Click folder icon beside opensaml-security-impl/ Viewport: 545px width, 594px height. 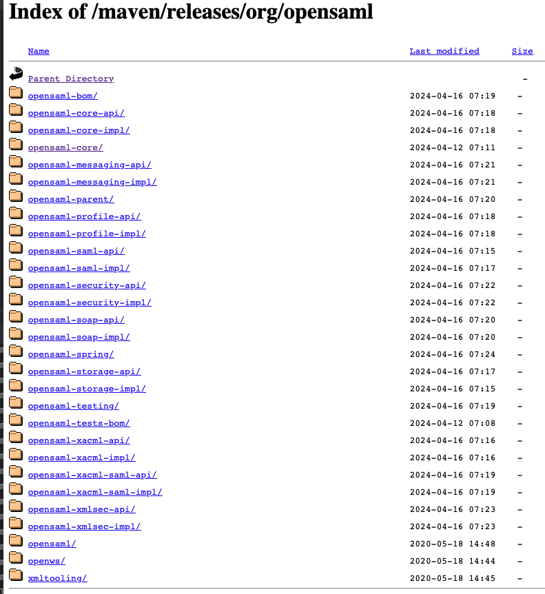click(16, 299)
